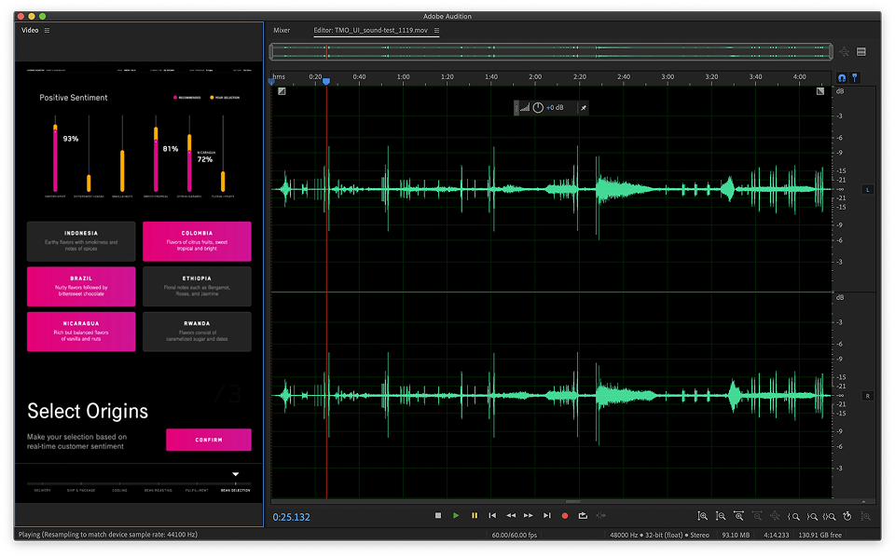This screenshot has width=895, height=557.
Task: Click the 93.10 MB file size text
Action: pos(736,536)
